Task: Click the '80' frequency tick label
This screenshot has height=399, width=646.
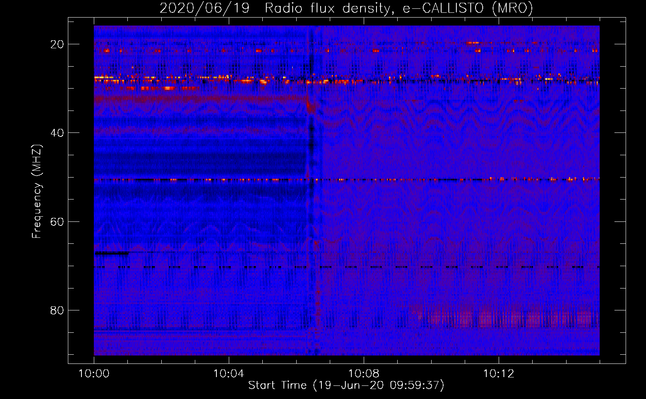Action: point(57,310)
